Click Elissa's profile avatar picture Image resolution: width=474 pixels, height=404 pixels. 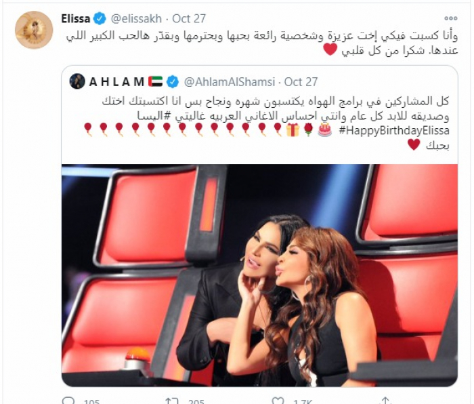pos(34,30)
